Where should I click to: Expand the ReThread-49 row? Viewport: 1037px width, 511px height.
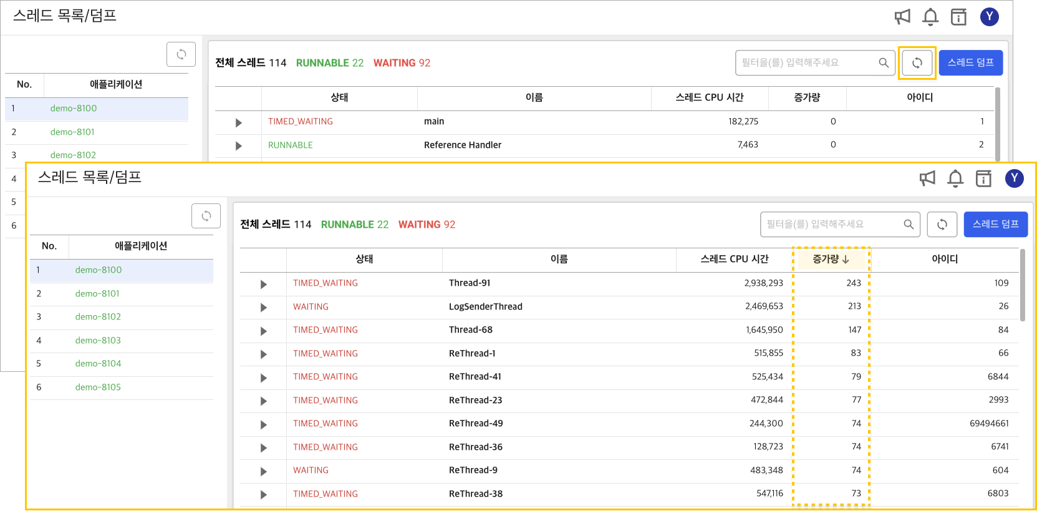pyautogui.click(x=264, y=425)
